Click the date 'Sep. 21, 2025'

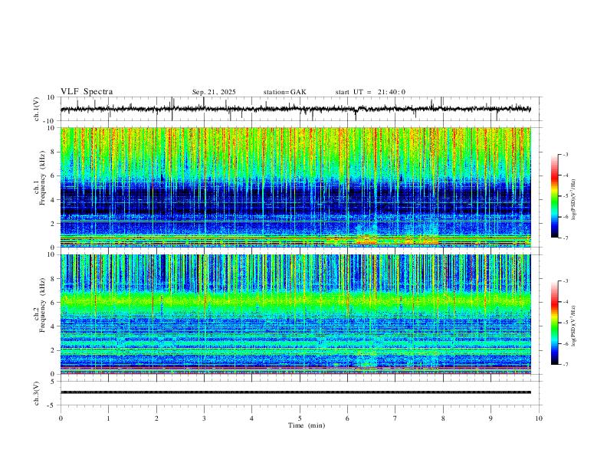(214, 92)
